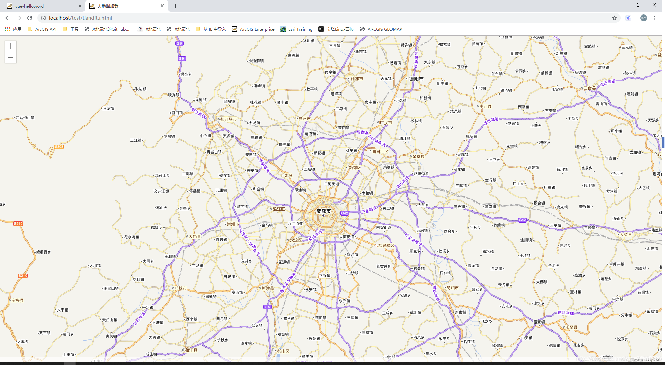Switch to the vue-helloword tab

tap(41, 6)
